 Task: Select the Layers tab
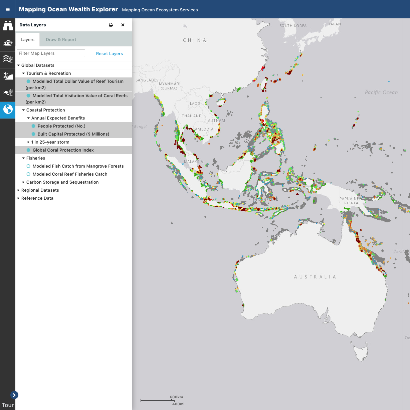27,39
